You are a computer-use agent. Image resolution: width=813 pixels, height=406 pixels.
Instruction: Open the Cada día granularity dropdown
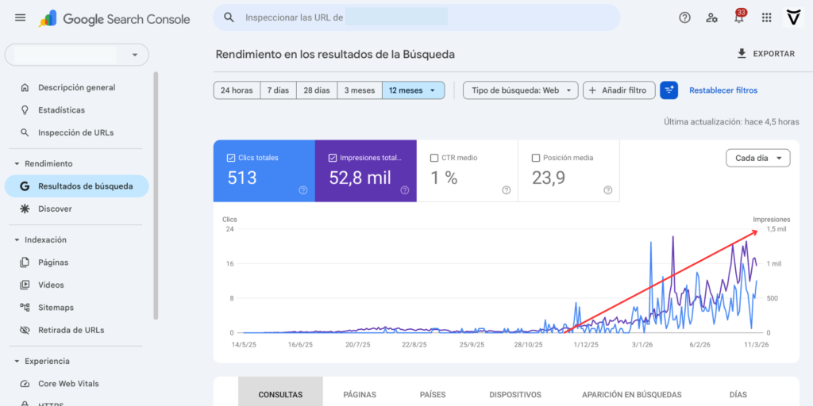758,158
